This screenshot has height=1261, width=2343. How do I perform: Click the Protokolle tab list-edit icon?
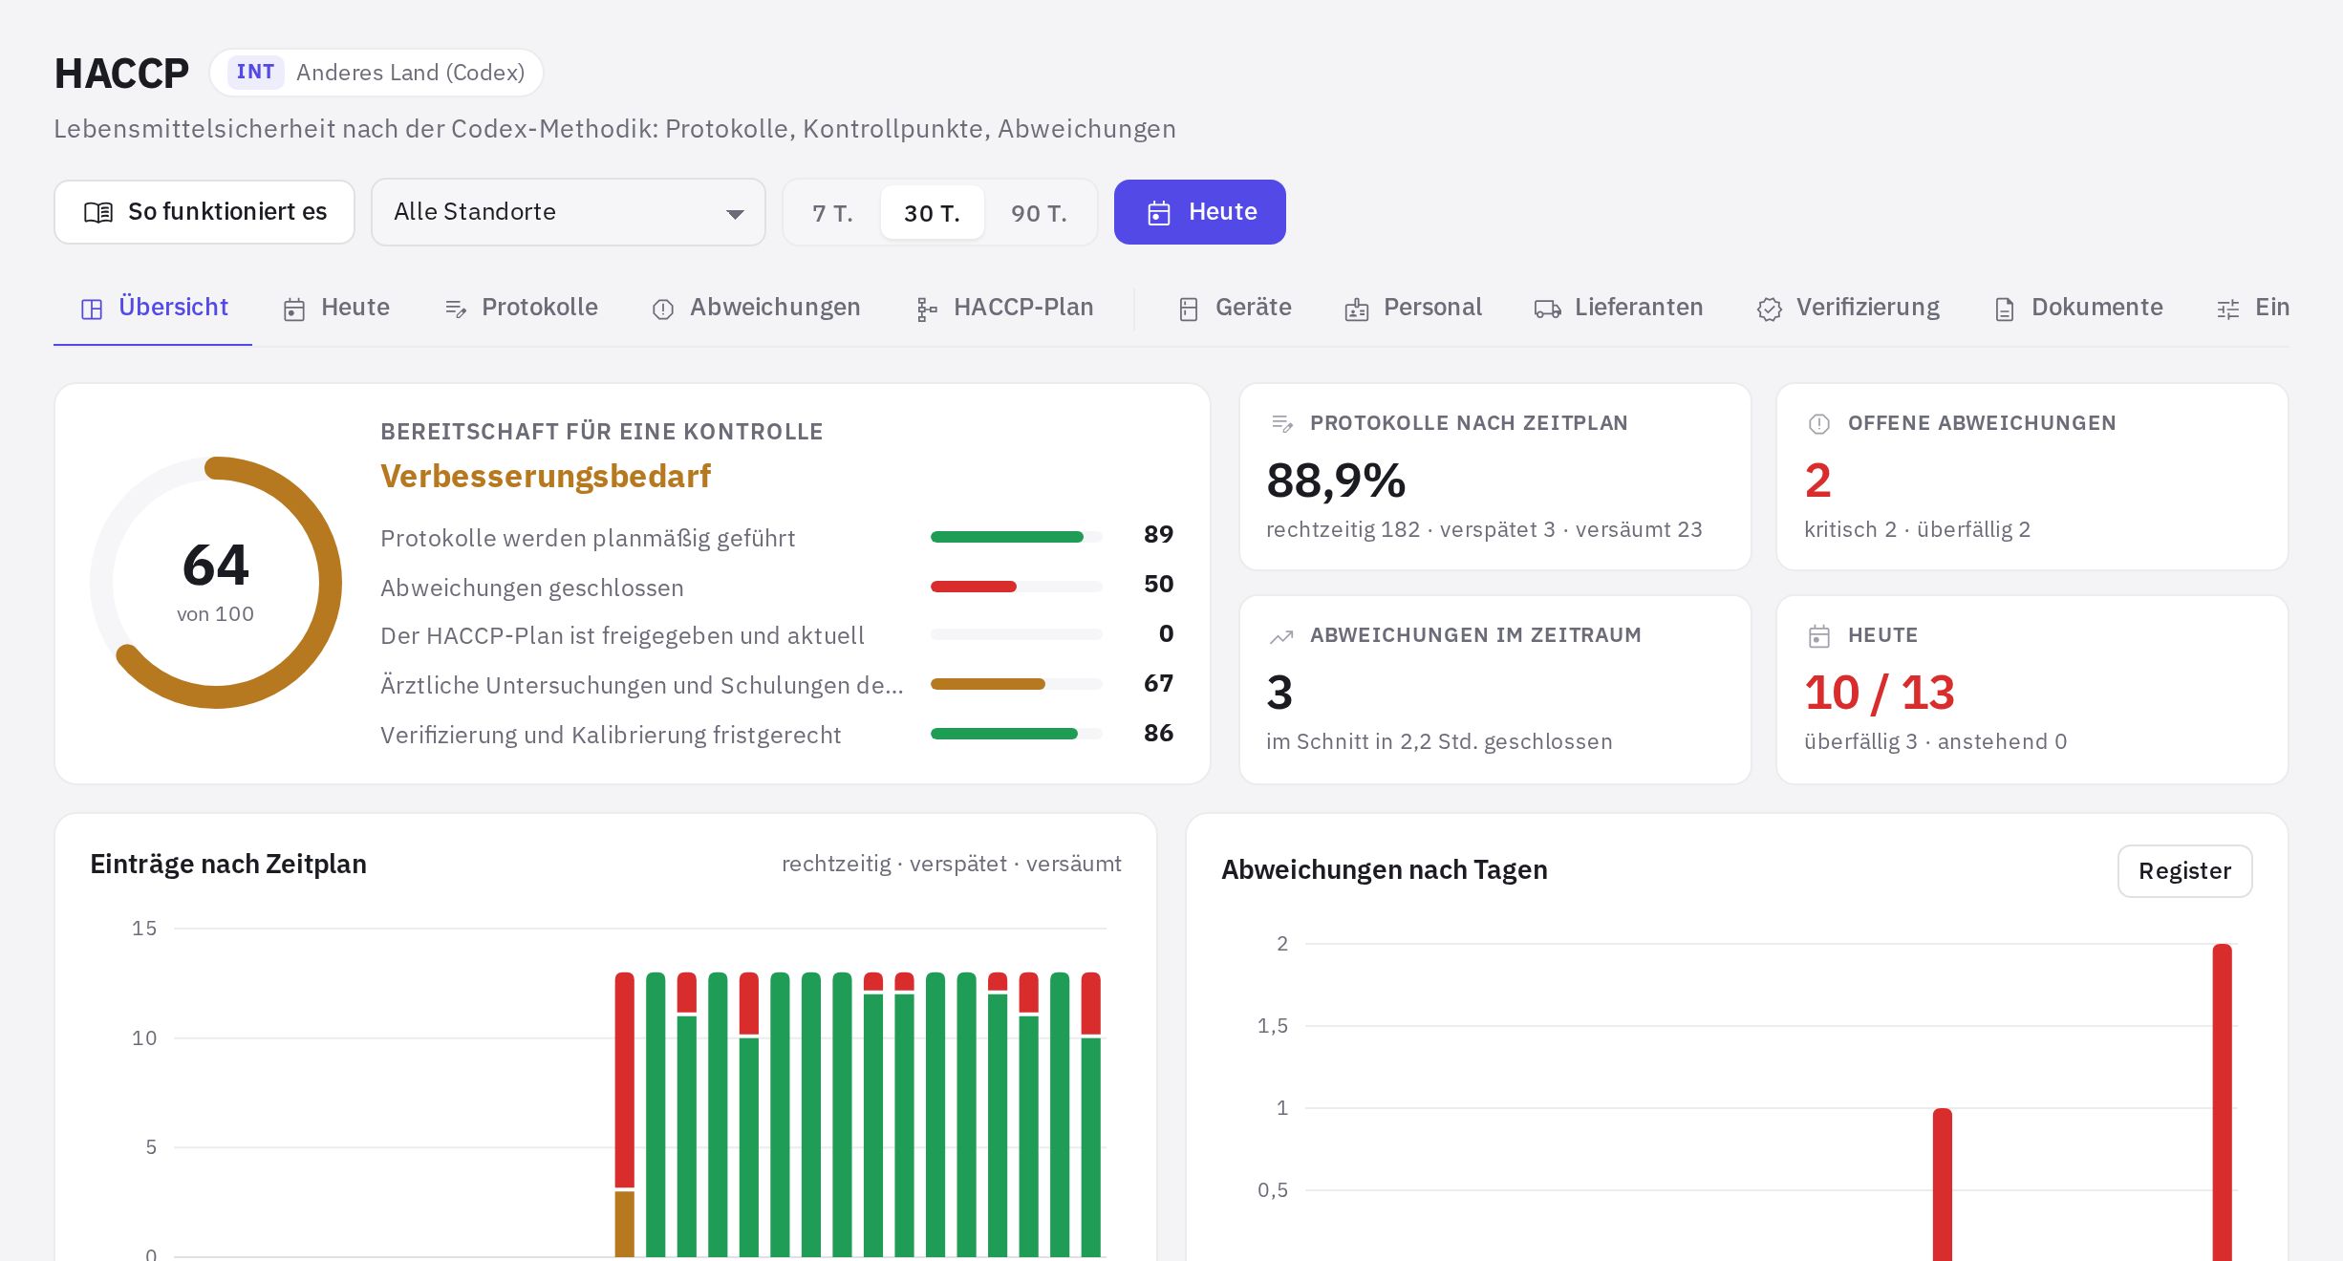(x=456, y=309)
